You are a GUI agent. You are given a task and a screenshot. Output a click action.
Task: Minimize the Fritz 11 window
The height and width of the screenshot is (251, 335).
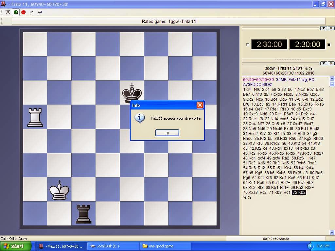(316, 4)
